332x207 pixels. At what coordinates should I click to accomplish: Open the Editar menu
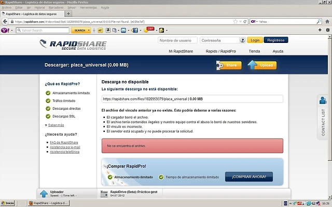[19, 8]
